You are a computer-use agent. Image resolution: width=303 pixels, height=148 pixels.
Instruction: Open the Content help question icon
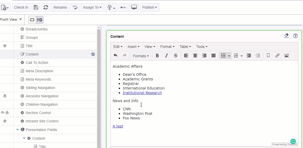coord(295,36)
